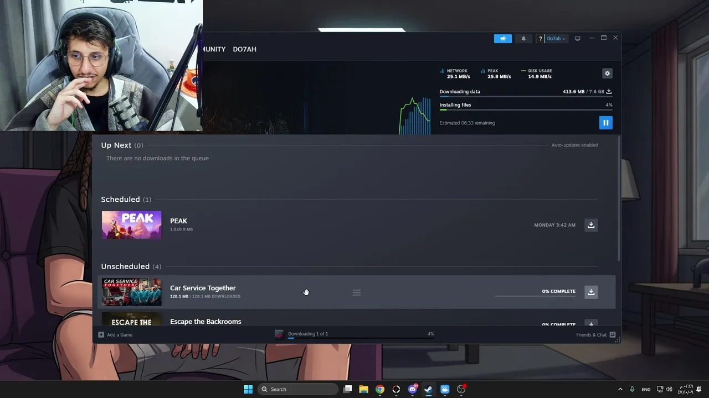709x398 pixels.
Task: Click Estimated 06:33 remaining text
Action: 467,123
